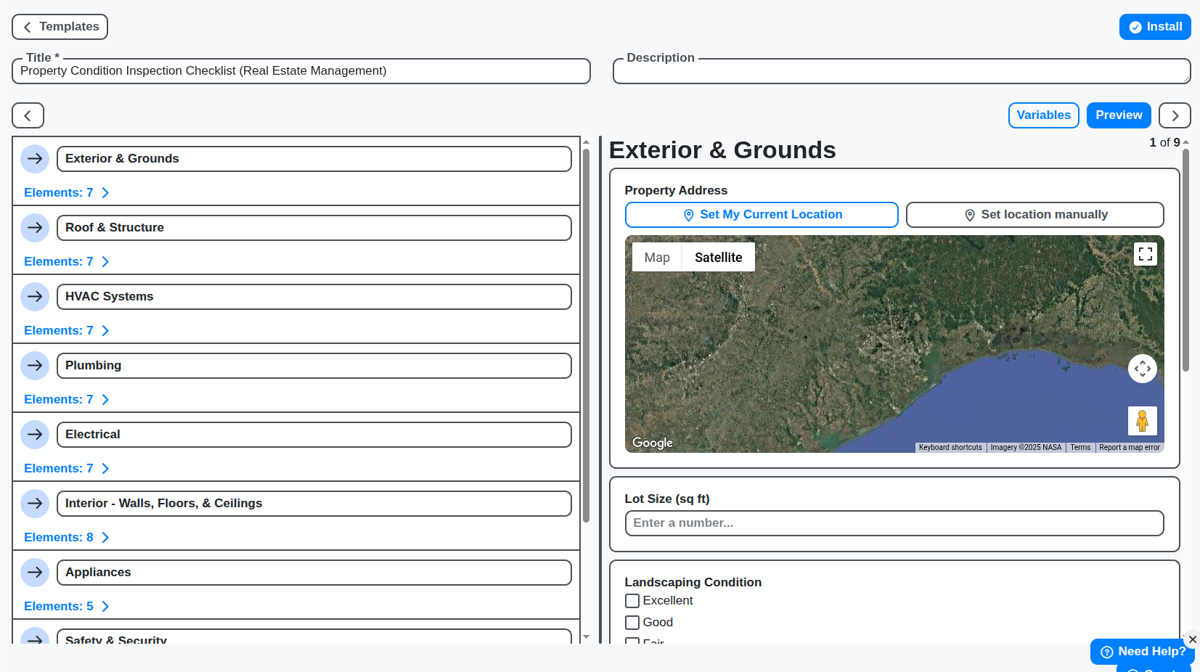Check the Good landscaping condition box
This screenshot has height=672, width=1200.
tap(632, 622)
